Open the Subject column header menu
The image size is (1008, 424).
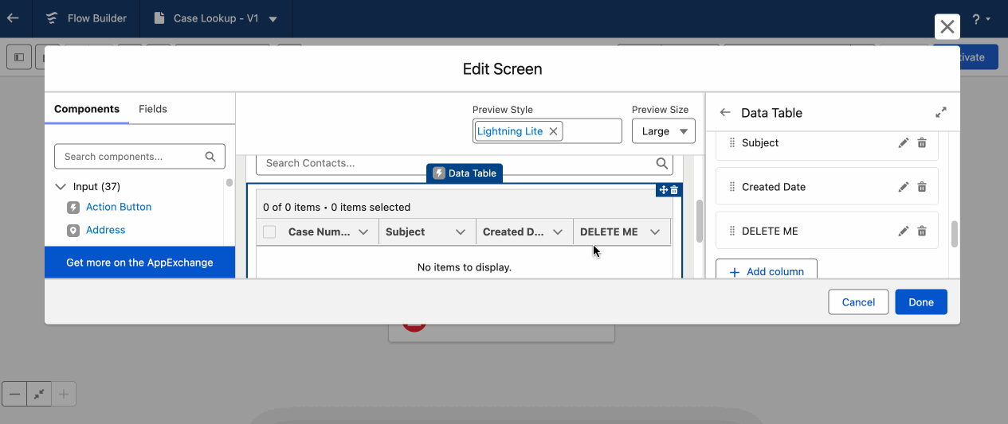461,232
